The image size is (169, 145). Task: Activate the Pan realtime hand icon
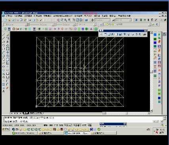[x=58, y=20]
